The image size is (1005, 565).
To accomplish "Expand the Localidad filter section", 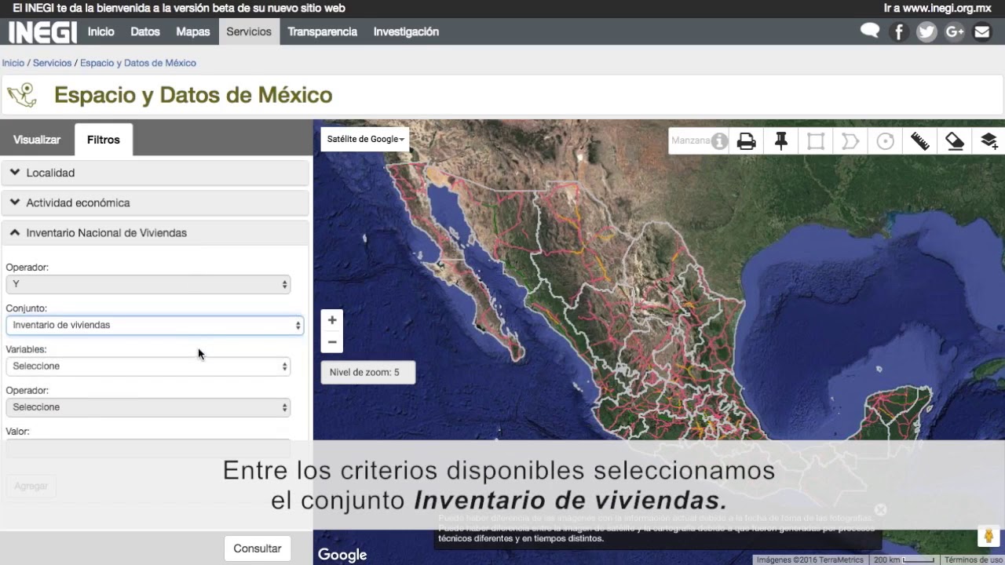I will 155,173.
